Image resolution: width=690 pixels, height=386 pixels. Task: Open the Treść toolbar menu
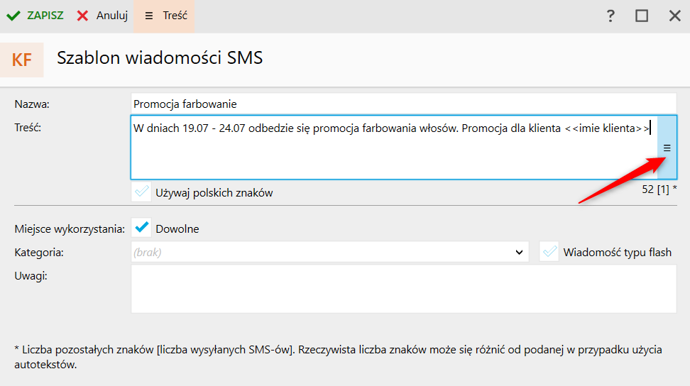coord(164,16)
